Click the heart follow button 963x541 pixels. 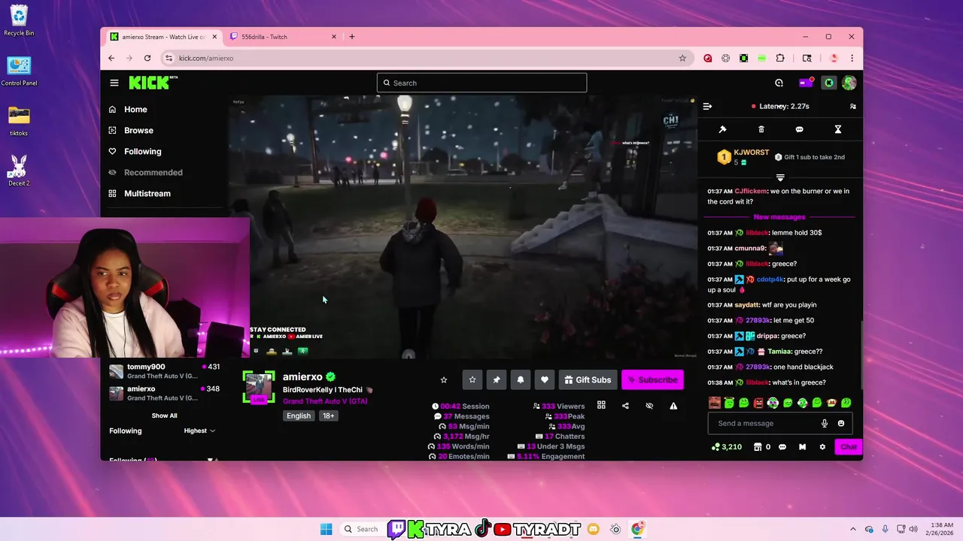545,380
